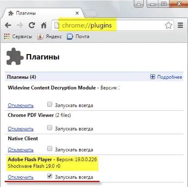This screenshot has height=187, width=188.
Task: Open the Сервисы apps bookmark
Action: pos(18,36)
